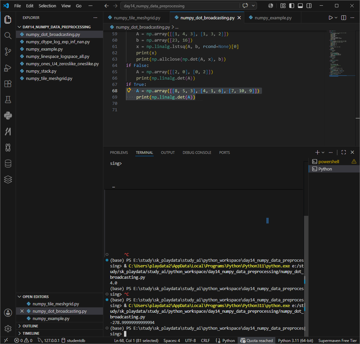Open the remote window indicator
Viewport: 360px width, 344px height.
pyautogui.click(x=6, y=340)
